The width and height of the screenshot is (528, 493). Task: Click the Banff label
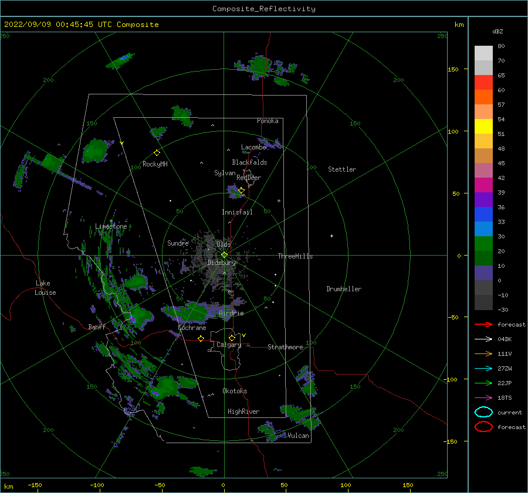97,327
